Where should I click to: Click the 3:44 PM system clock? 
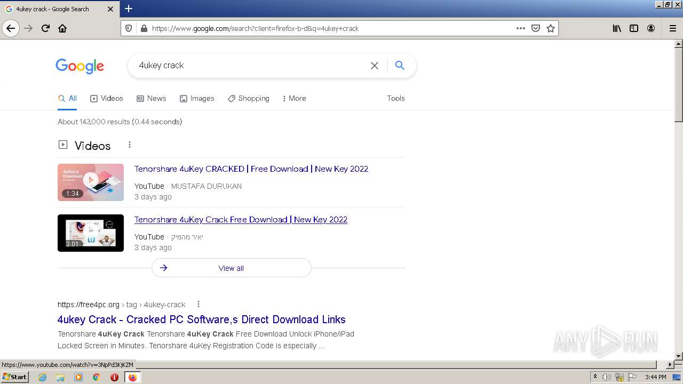pyautogui.click(x=655, y=377)
